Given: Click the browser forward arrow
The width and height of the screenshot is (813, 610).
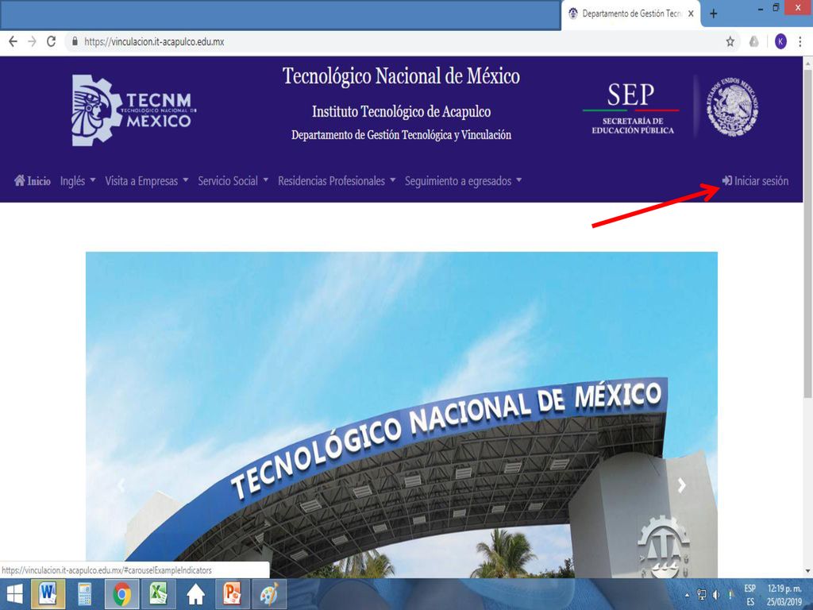Looking at the screenshot, I should 32,41.
